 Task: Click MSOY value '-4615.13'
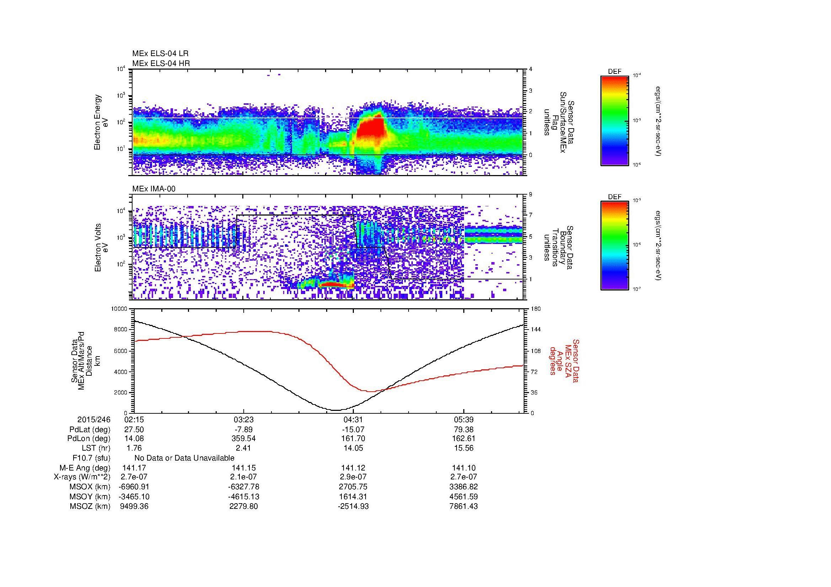[x=244, y=496]
